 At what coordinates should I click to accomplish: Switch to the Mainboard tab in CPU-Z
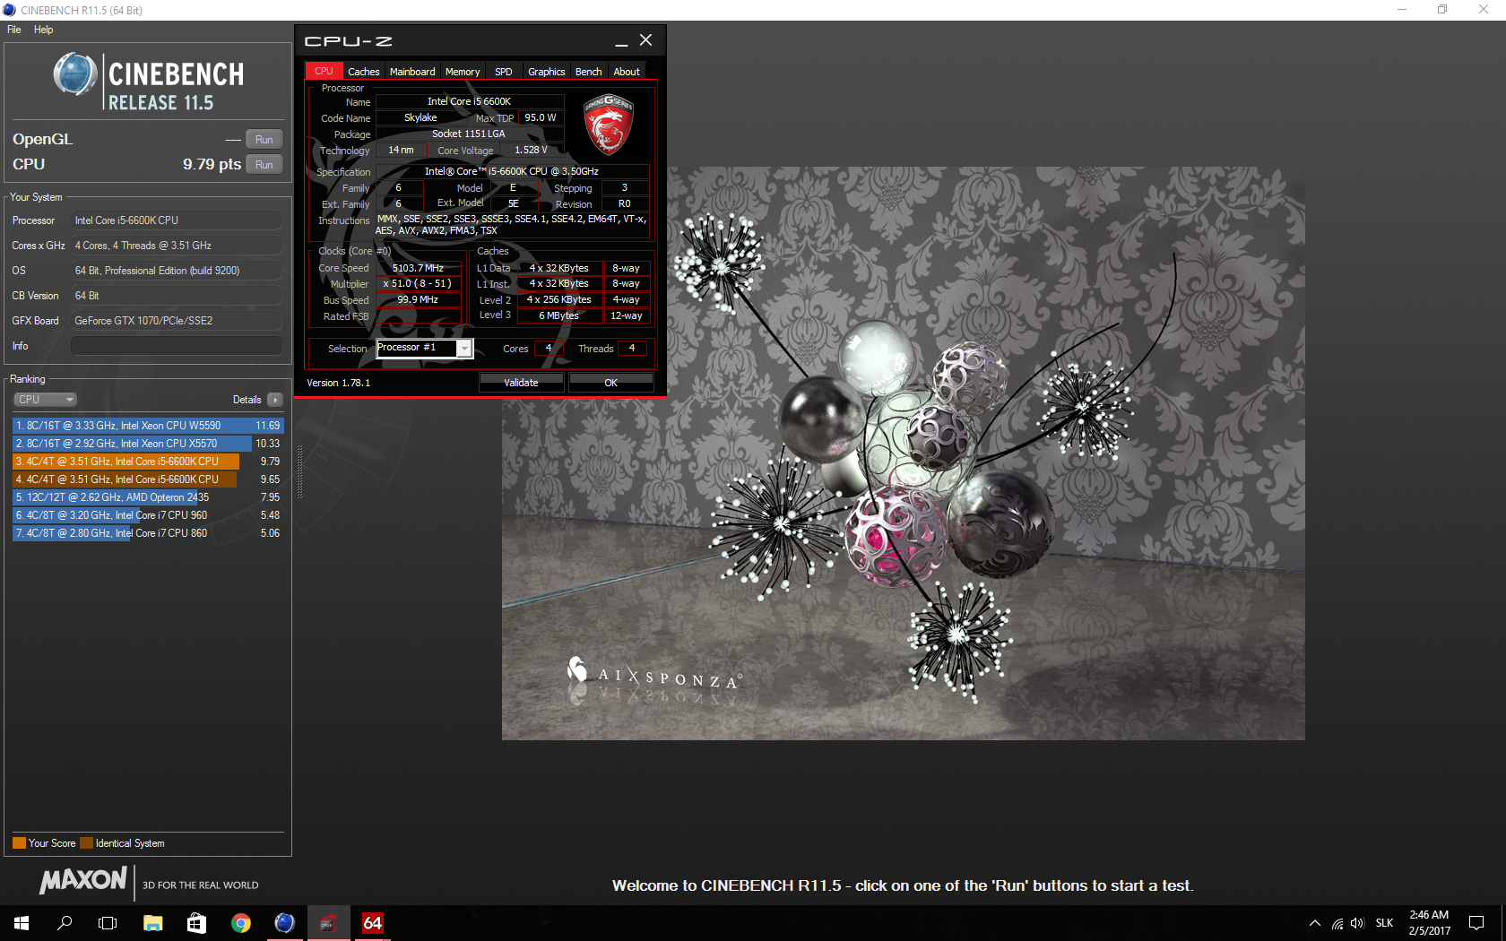(412, 72)
